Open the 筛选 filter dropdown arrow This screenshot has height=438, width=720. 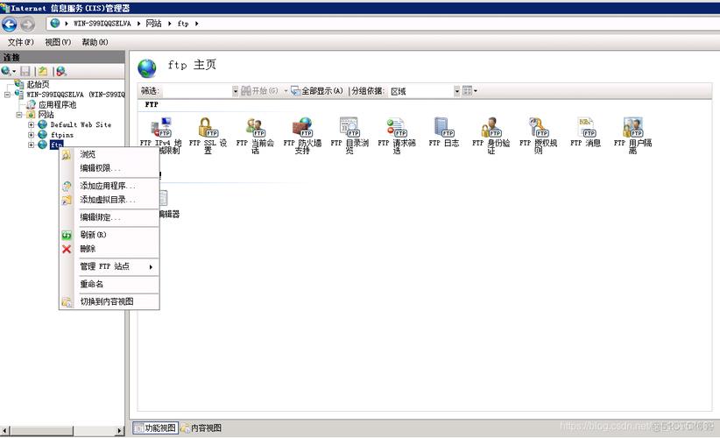235,91
